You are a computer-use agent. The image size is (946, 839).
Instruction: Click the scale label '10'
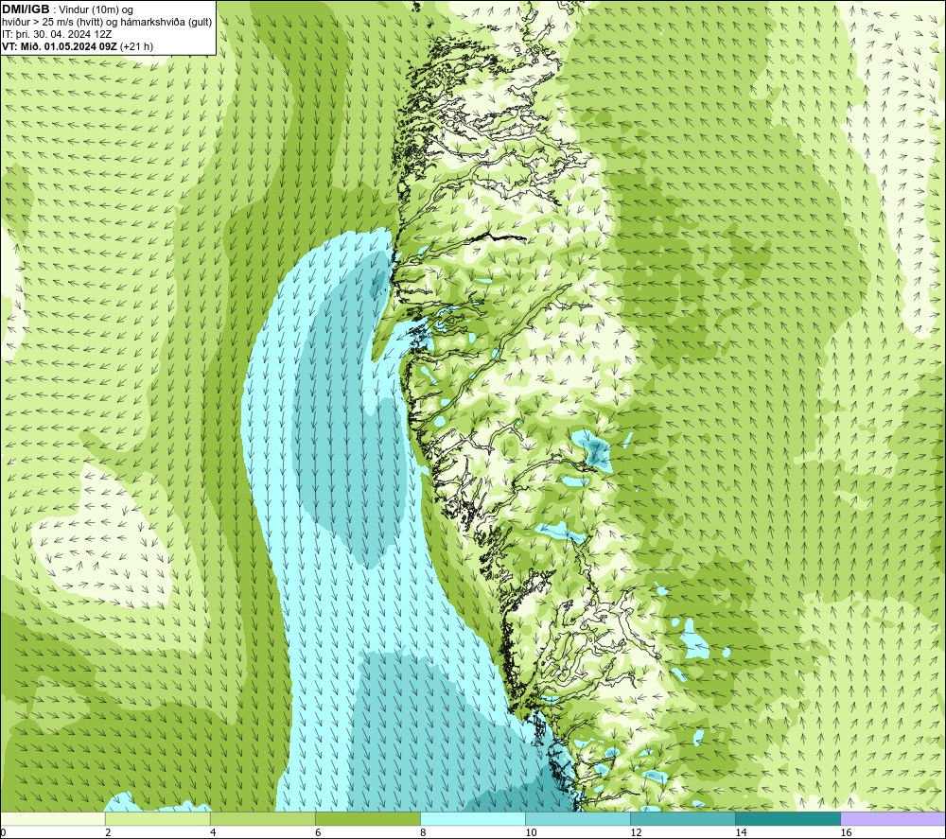[531, 833]
